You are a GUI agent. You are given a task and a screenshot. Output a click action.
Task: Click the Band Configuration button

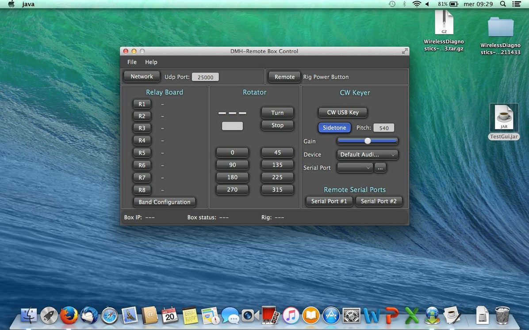point(165,202)
